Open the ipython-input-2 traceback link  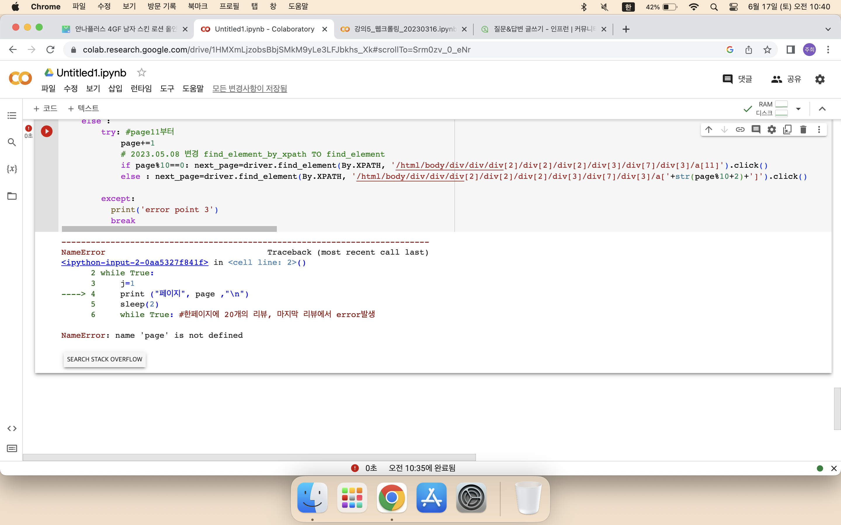tap(135, 262)
